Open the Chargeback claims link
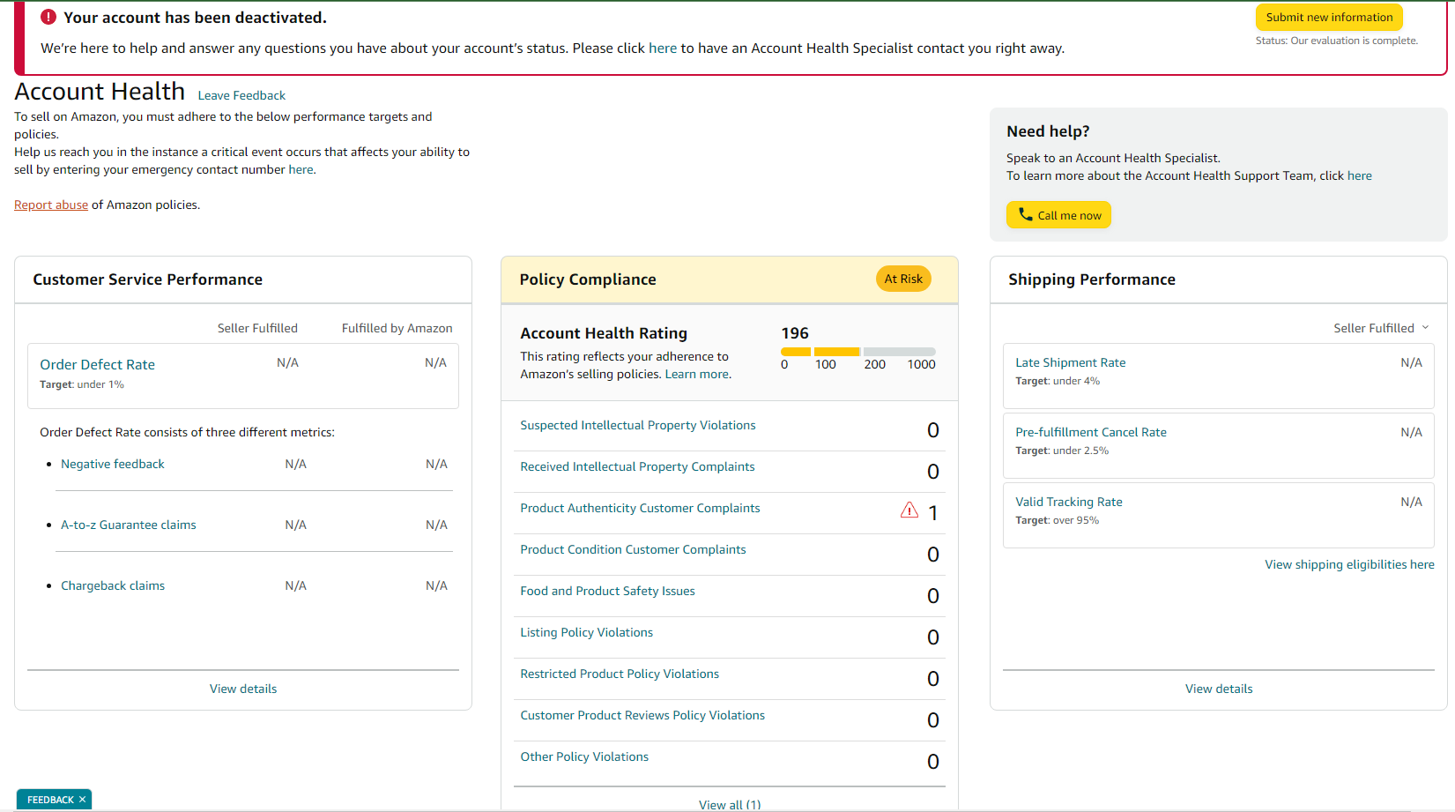The image size is (1455, 812). 113,585
